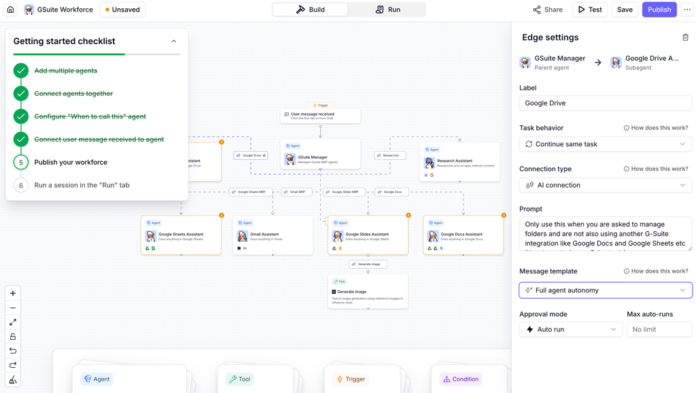Click the Prompt text area
696x393 pixels.
[x=606, y=234]
